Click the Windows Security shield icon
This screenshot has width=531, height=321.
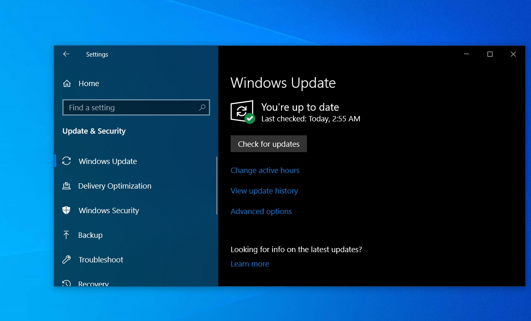click(66, 210)
